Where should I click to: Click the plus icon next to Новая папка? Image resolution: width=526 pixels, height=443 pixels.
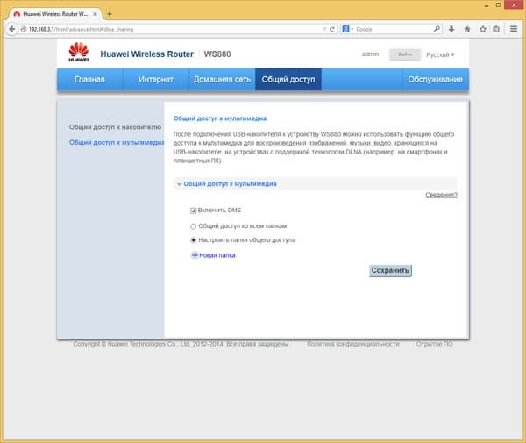[x=195, y=255]
